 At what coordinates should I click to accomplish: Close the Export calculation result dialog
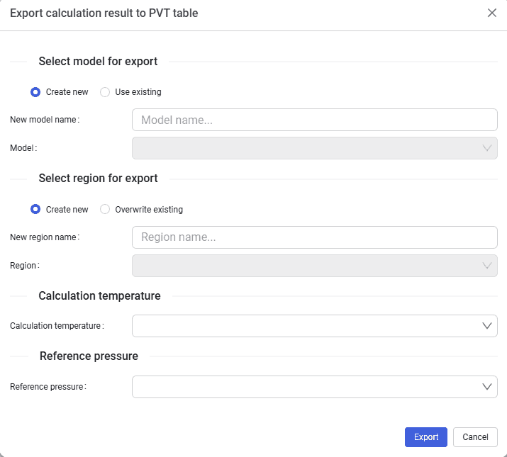[492, 13]
